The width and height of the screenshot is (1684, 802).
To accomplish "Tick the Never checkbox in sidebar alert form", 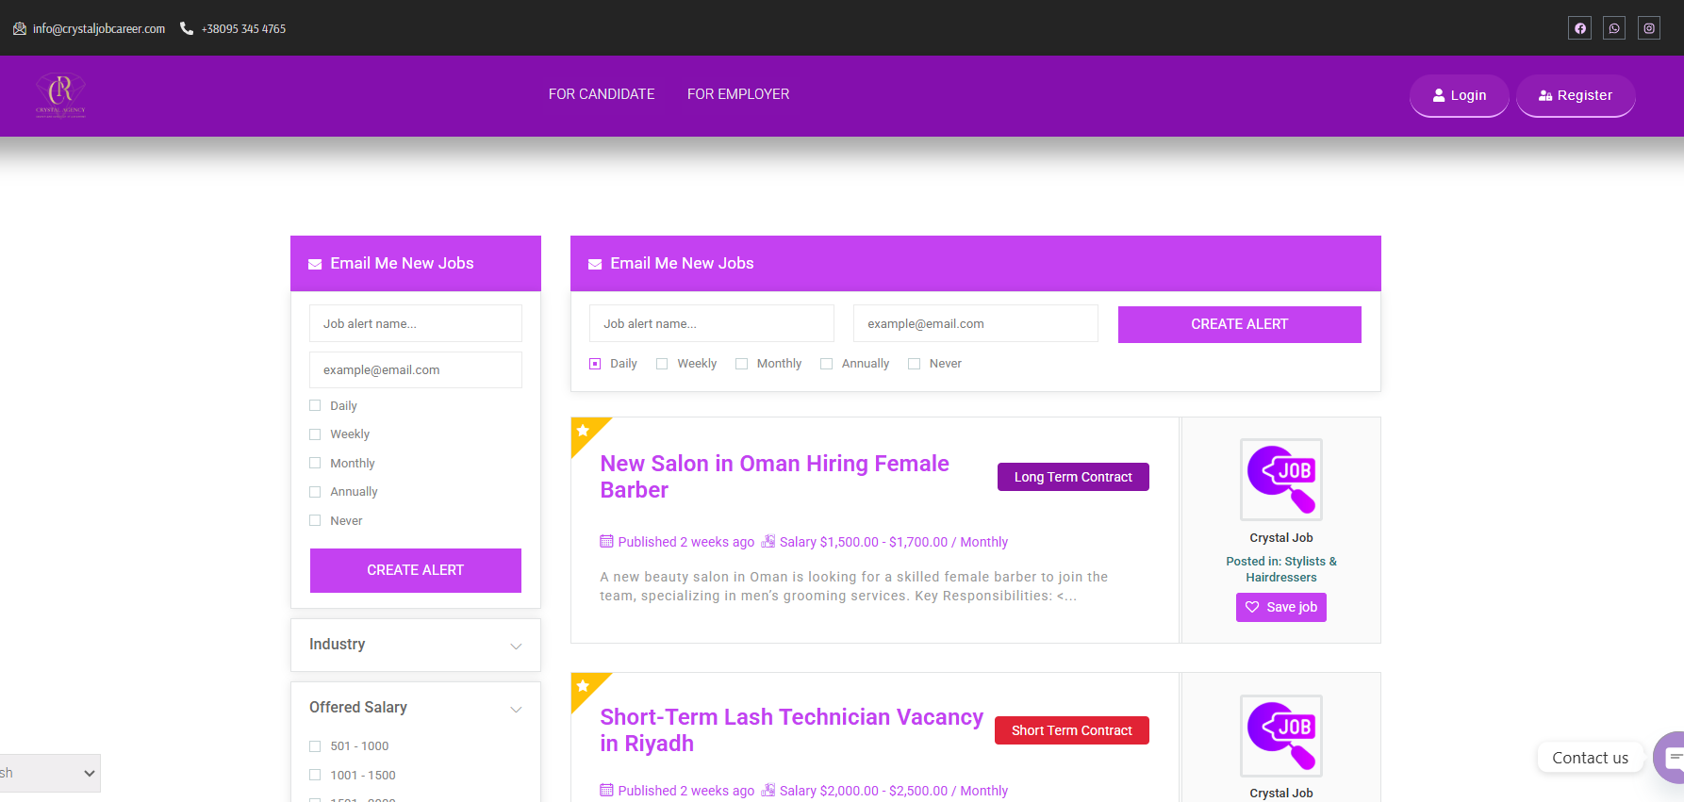I will pos(315,520).
